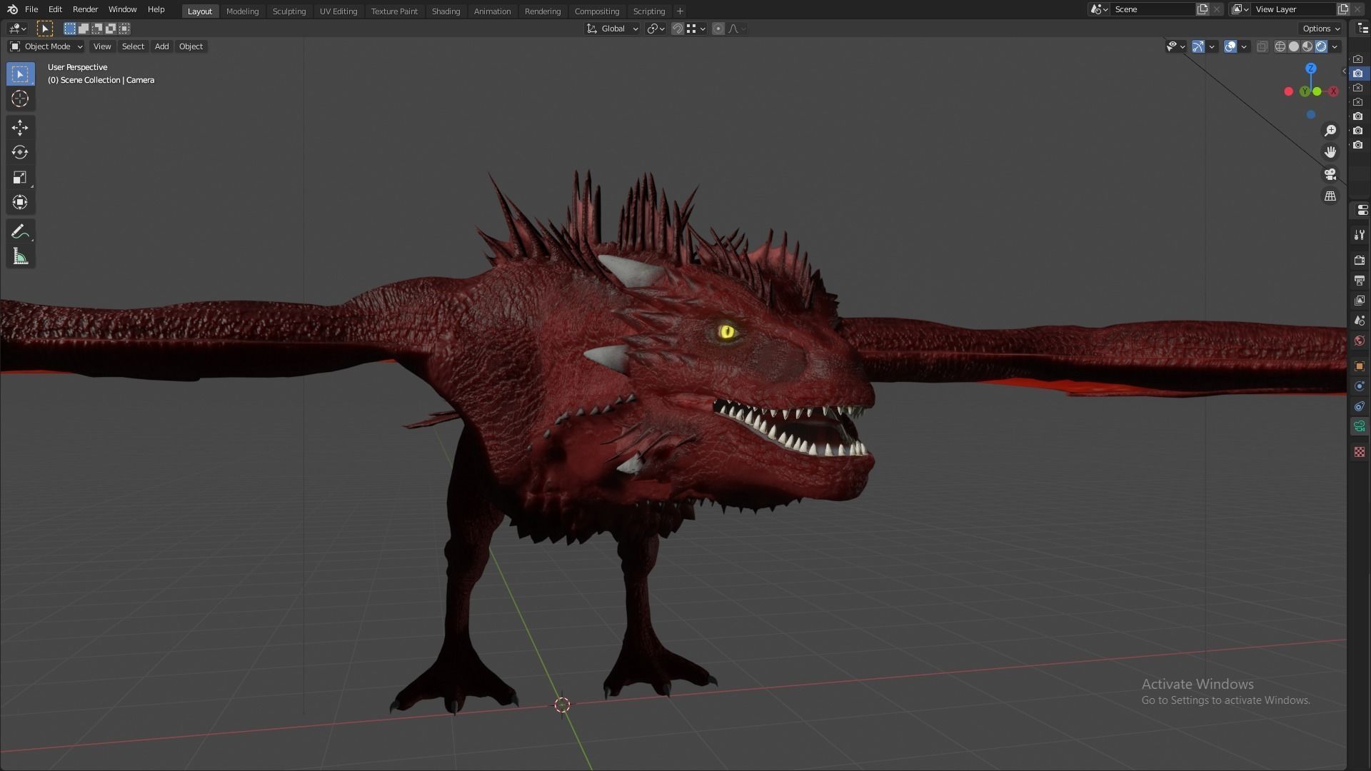This screenshot has width=1371, height=771.
Task: Open the File menu
Action: [31, 9]
